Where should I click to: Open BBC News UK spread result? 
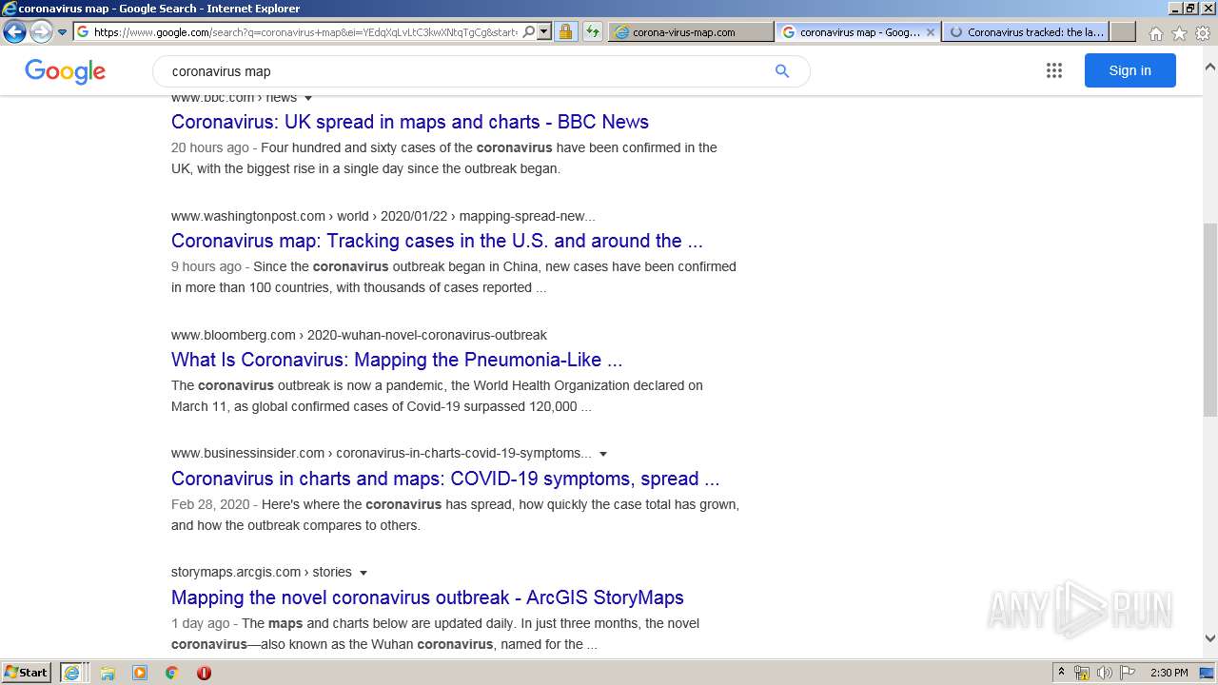410,122
